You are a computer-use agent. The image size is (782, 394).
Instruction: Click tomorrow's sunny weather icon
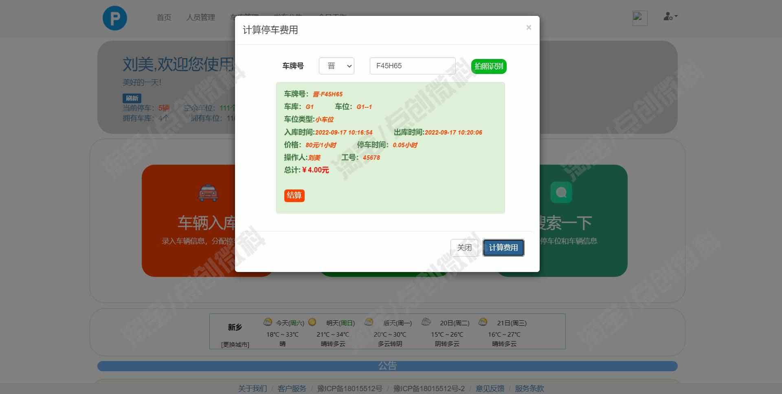(x=312, y=322)
